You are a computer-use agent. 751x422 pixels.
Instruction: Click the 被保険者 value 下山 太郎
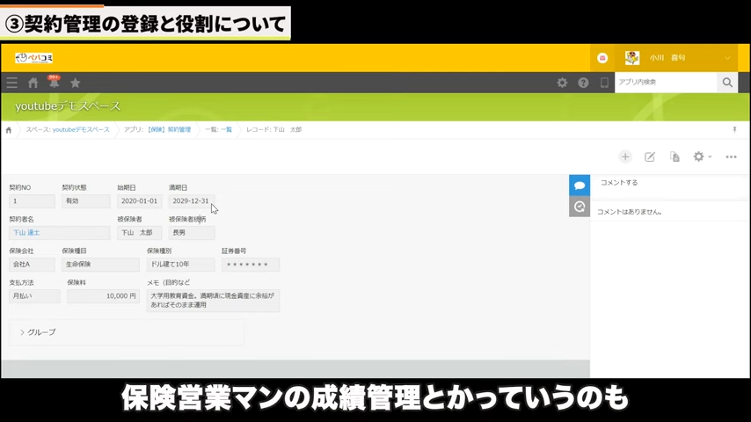139,233
